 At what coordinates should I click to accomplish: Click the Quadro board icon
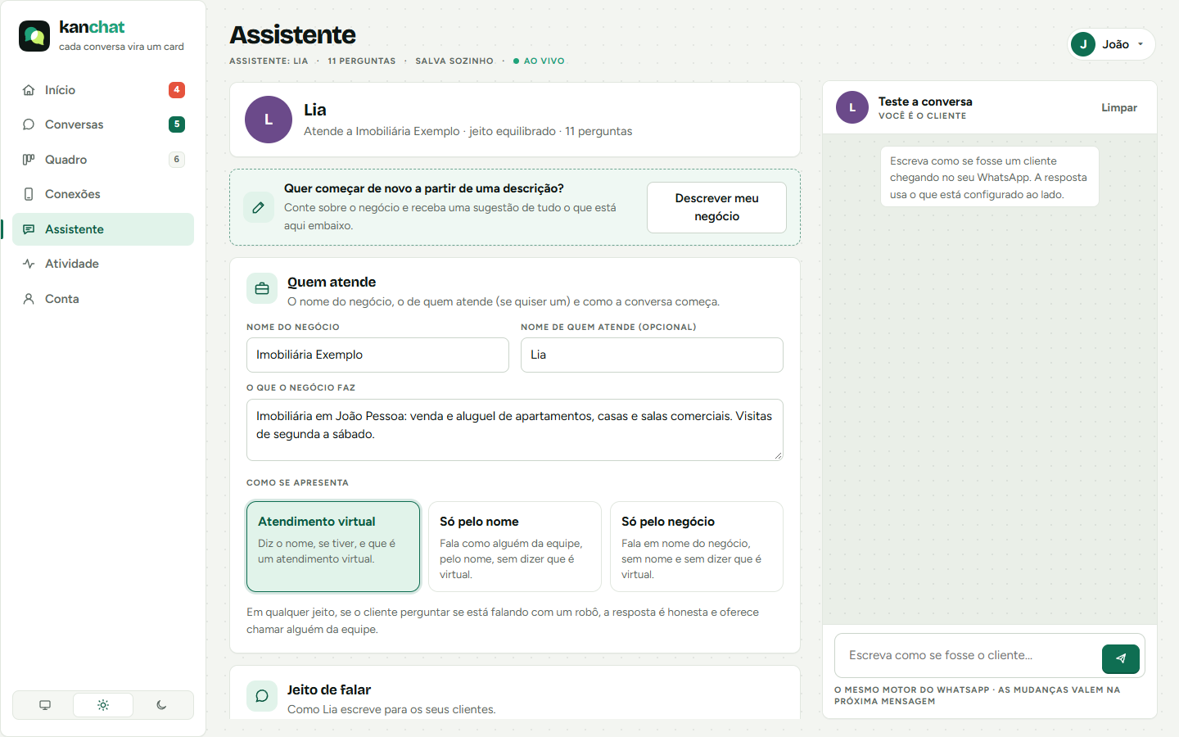(x=29, y=160)
